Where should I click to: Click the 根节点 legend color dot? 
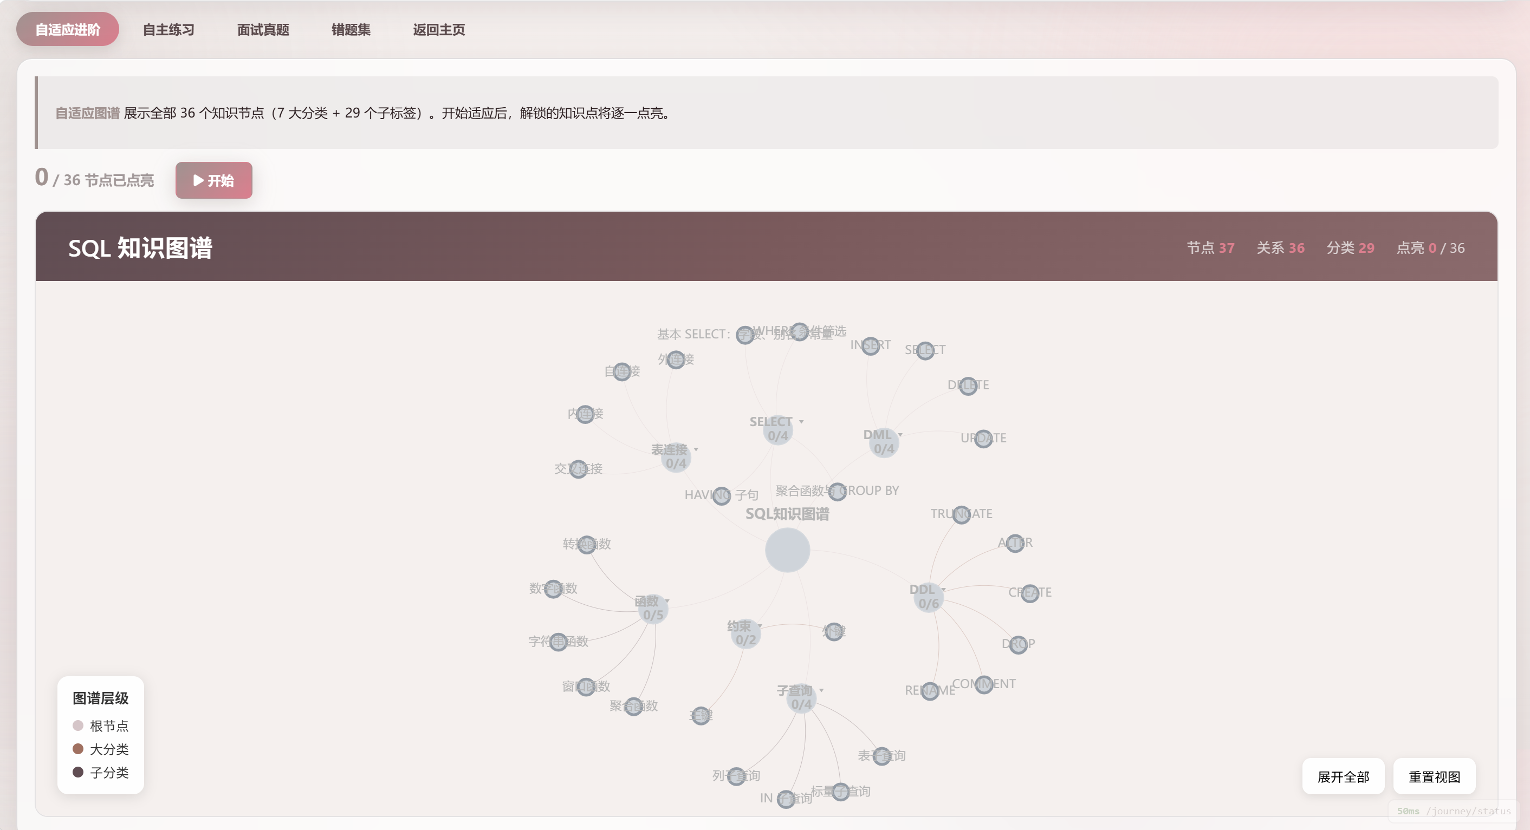(78, 726)
